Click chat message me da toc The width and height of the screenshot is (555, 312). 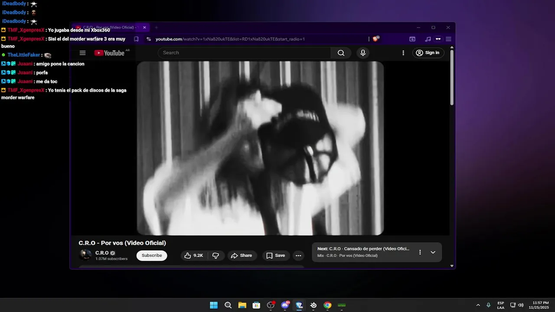click(47, 81)
